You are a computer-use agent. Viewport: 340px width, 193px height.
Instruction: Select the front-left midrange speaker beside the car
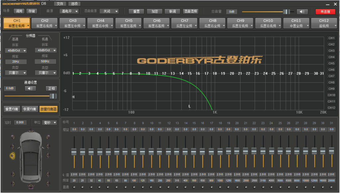13,146
